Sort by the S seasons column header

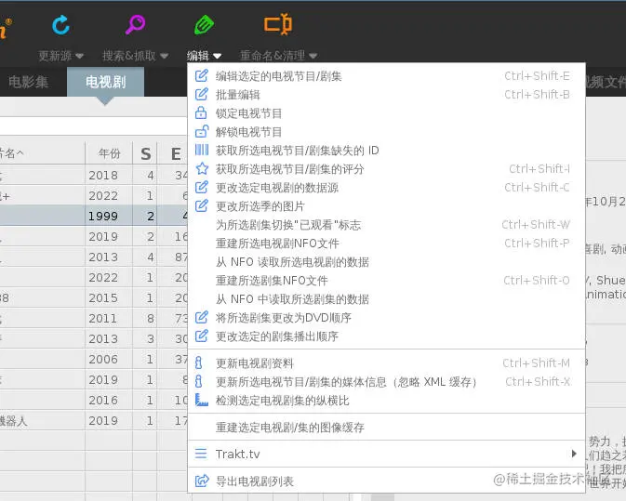pyautogui.click(x=145, y=153)
